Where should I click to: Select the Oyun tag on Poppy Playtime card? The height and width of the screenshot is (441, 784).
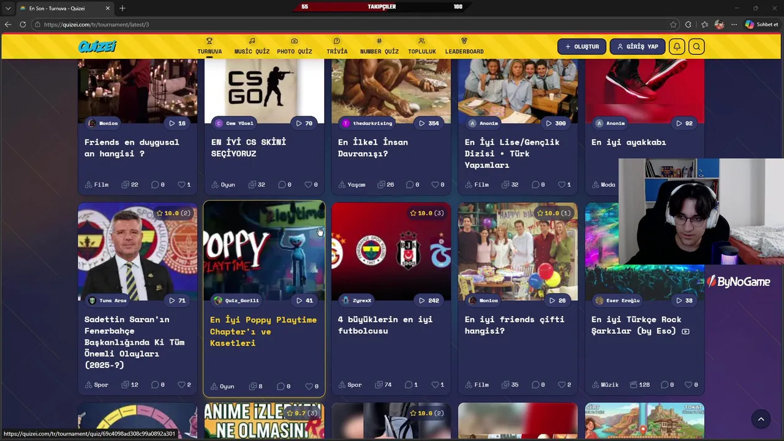tap(222, 386)
